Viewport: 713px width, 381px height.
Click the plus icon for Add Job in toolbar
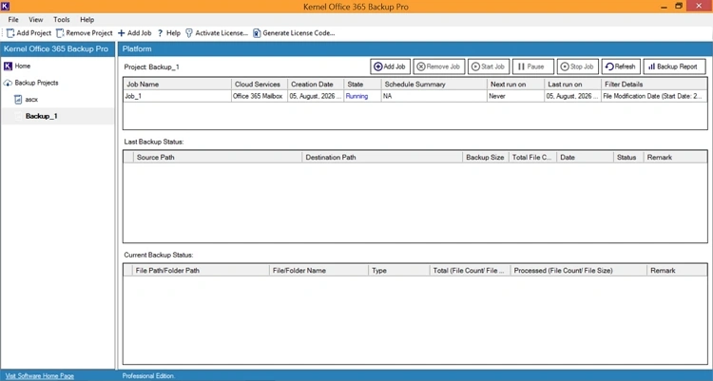(122, 33)
